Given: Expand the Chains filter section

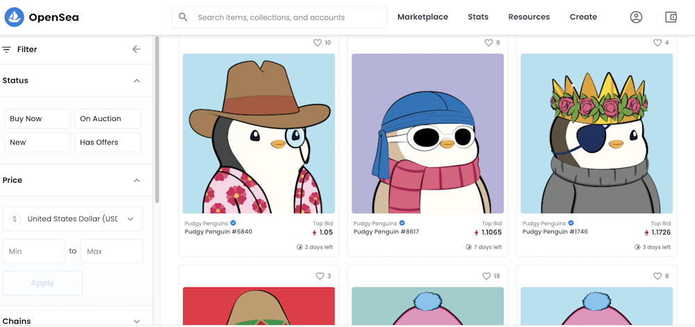Looking at the screenshot, I should (137, 321).
